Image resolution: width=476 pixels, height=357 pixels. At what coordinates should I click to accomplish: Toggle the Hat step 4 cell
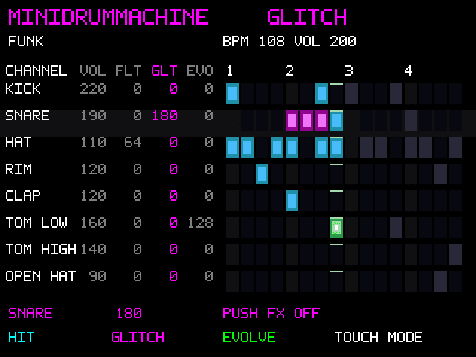[x=277, y=147]
